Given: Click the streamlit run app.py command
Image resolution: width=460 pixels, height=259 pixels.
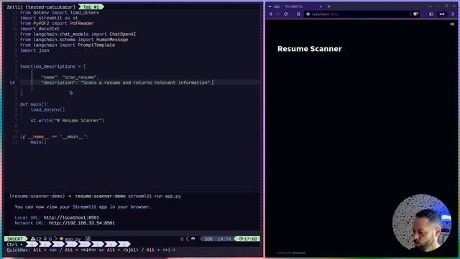Looking at the screenshot, I should point(155,196).
